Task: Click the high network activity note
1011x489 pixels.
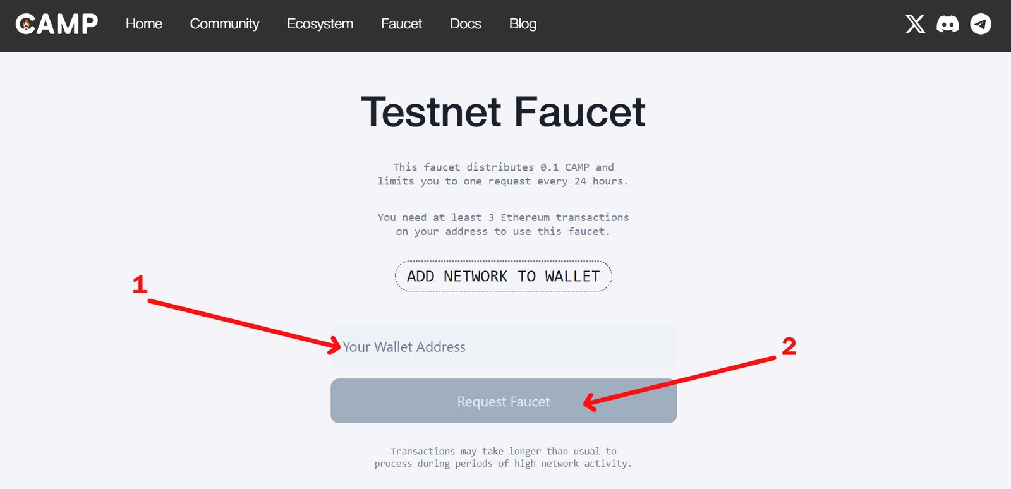Action: (503, 457)
